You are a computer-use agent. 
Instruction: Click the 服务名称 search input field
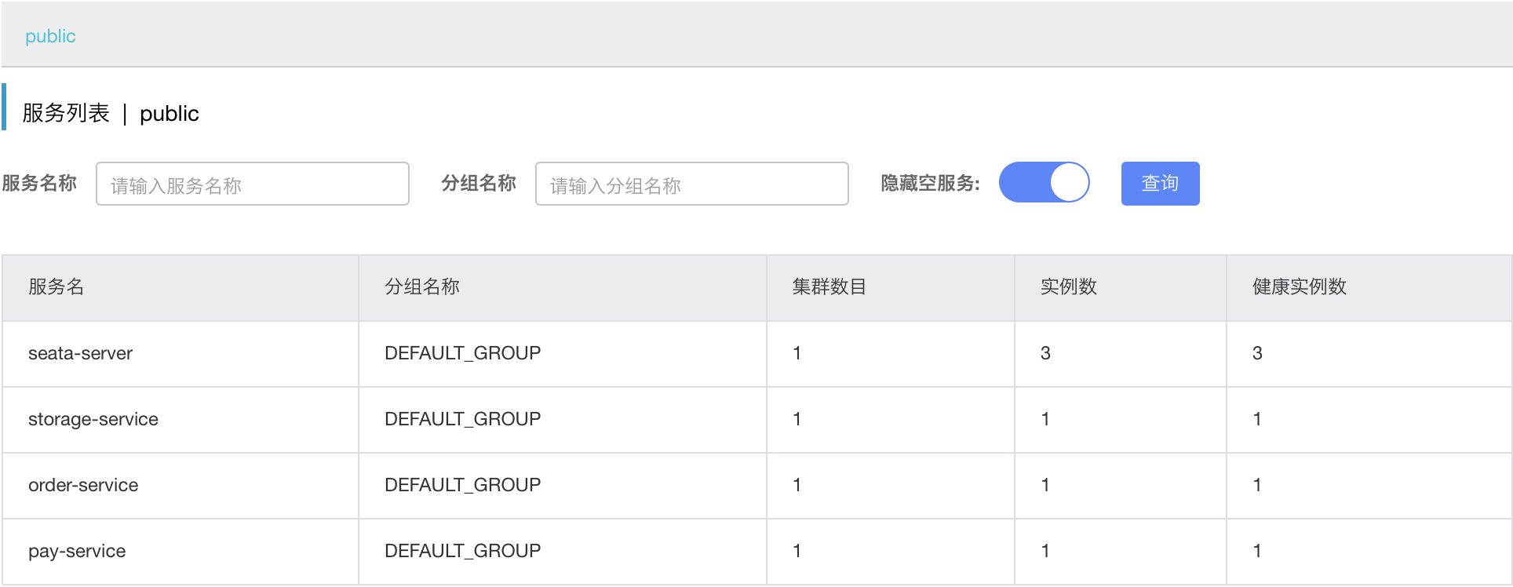252,184
